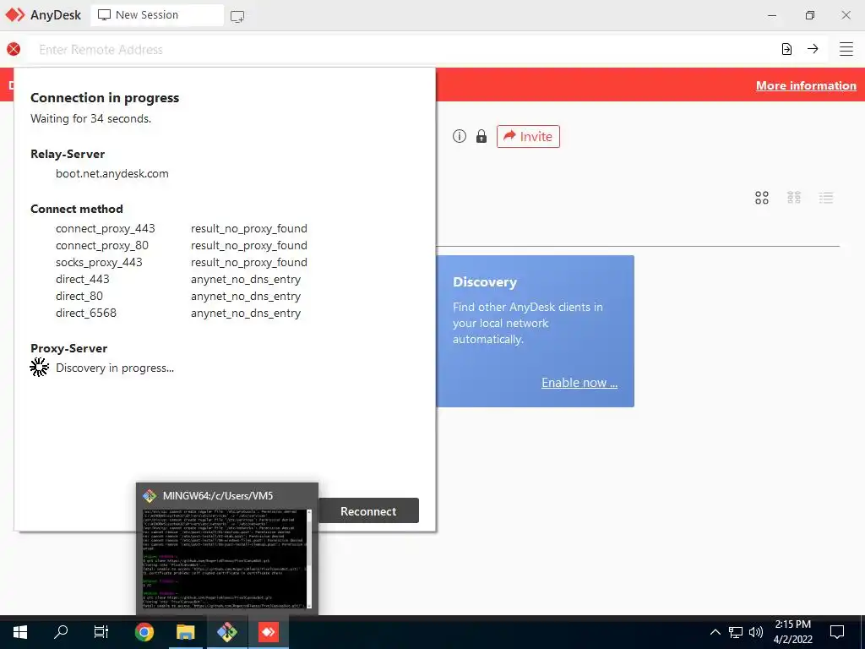Restore down the AnyDesk window
This screenshot has width=865, height=649.
click(809, 15)
